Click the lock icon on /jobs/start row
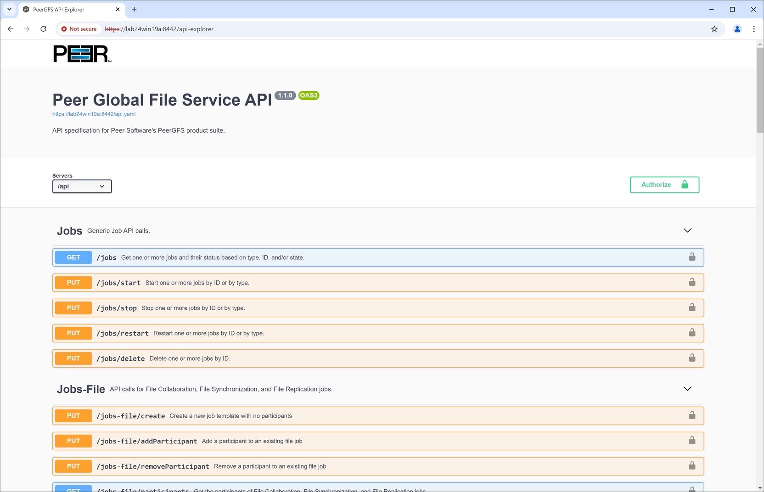This screenshot has width=764, height=492. (692, 282)
